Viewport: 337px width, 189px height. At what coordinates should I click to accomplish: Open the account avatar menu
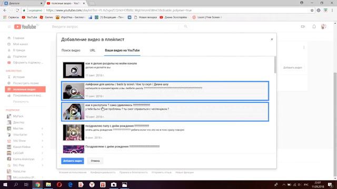click(x=323, y=27)
